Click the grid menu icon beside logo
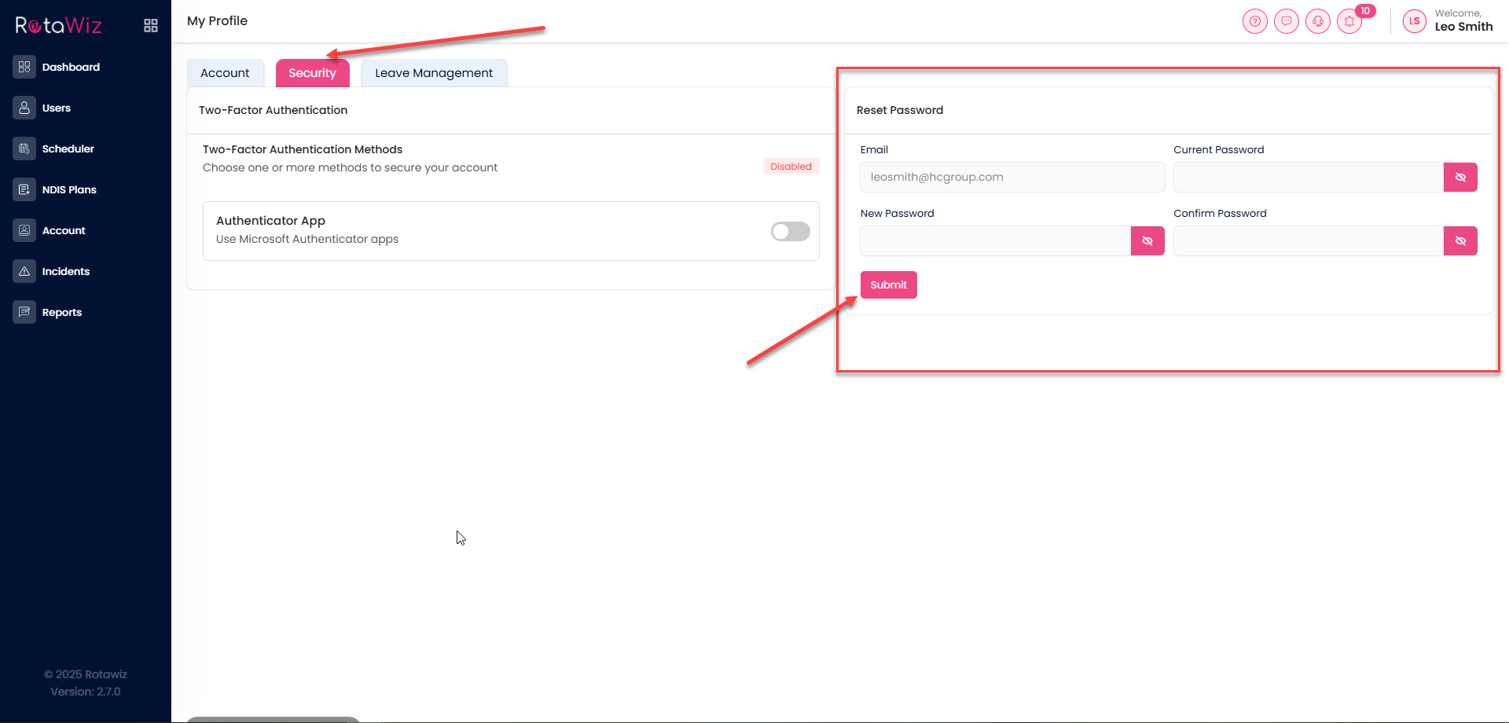This screenshot has width=1509, height=723. [x=151, y=26]
